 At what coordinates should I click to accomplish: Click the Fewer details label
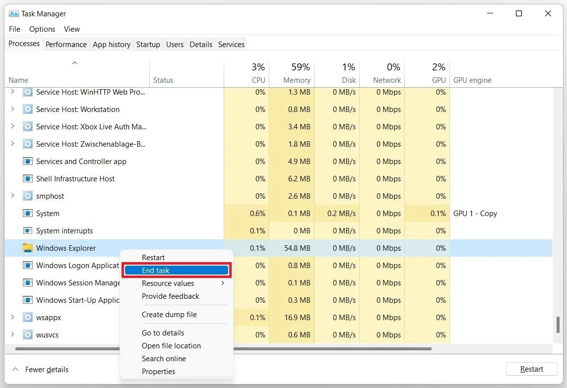47,370
